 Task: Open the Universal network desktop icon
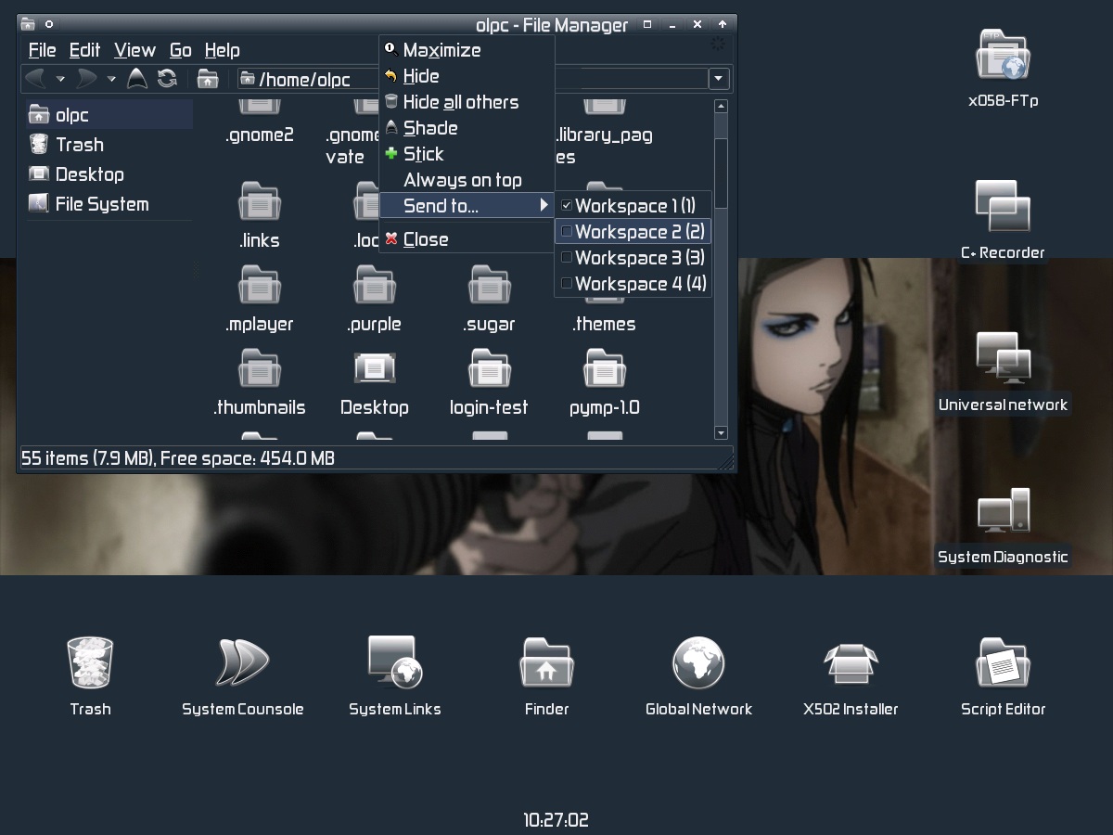[x=1003, y=358]
